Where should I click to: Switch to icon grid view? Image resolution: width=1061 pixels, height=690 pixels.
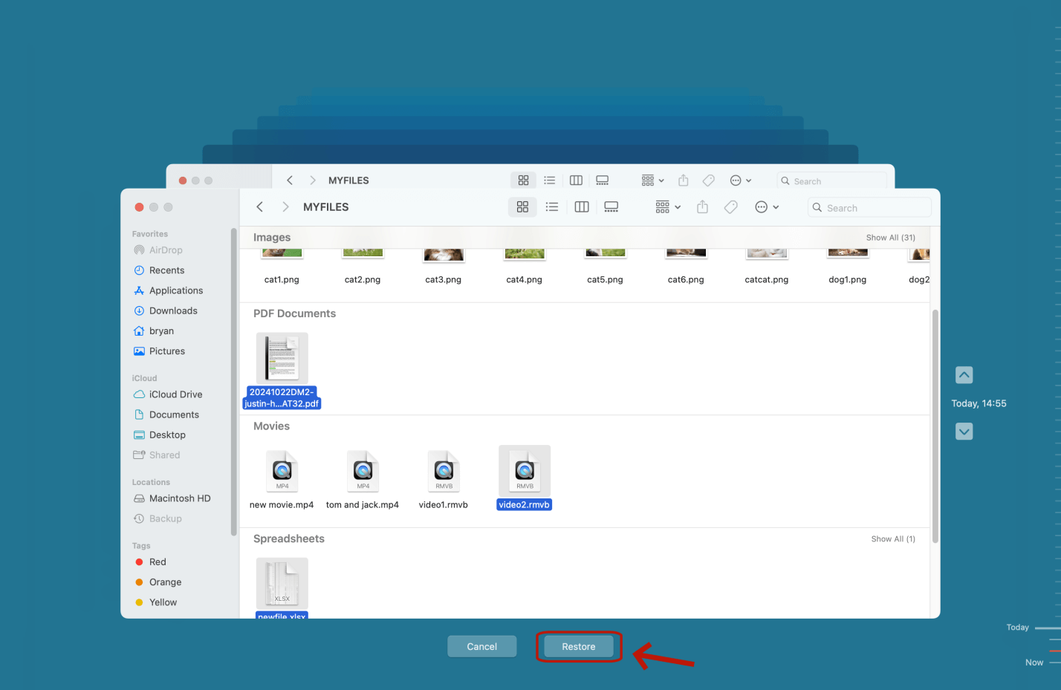click(522, 206)
